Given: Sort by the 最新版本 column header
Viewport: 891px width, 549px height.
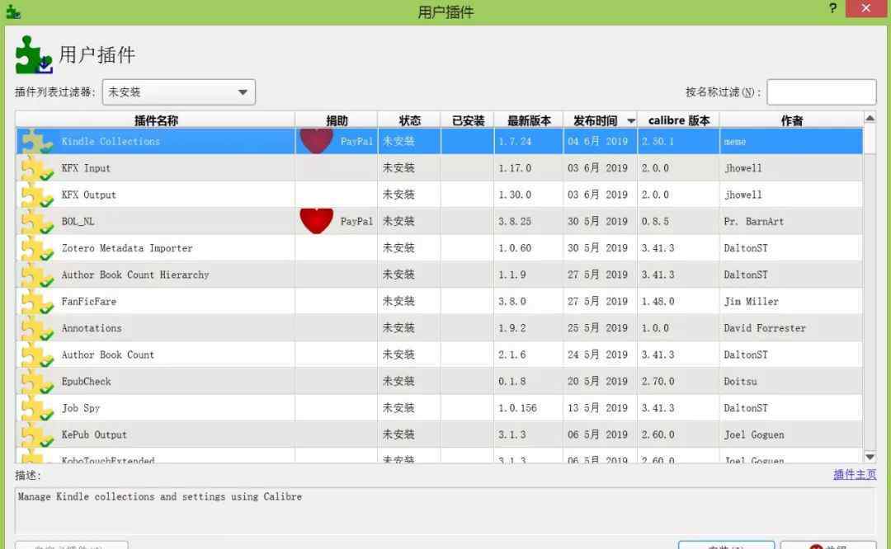Looking at the screenshot, I should (529, 120).
